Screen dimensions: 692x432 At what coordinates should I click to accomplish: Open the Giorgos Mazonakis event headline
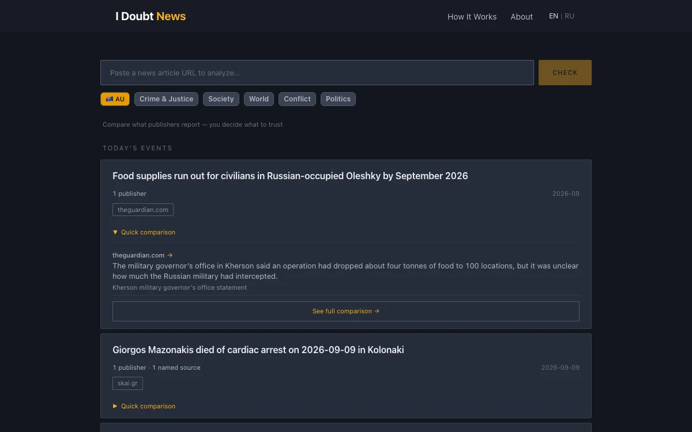pos(258,350)
